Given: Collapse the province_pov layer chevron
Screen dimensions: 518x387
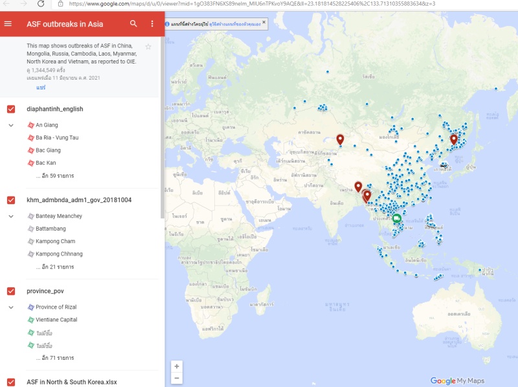Looking at the screenshot, I should click(11, 307).
